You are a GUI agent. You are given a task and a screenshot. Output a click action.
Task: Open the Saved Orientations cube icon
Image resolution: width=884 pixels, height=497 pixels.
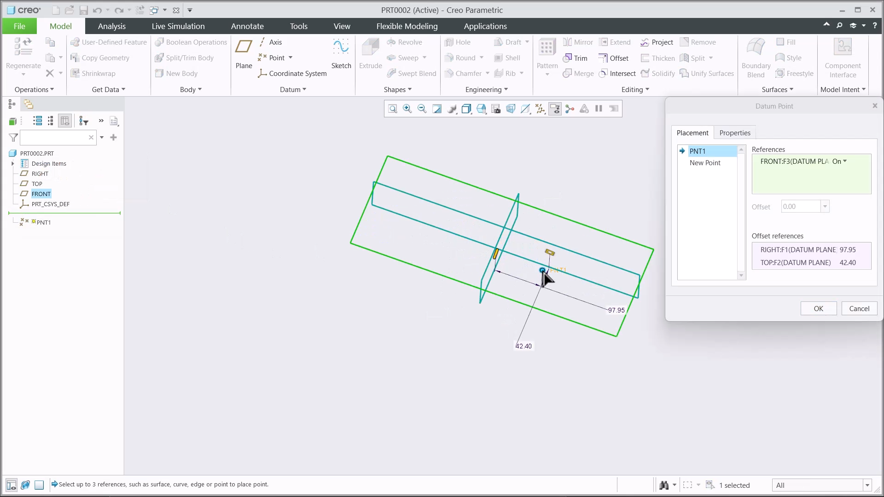pos(481,109)
